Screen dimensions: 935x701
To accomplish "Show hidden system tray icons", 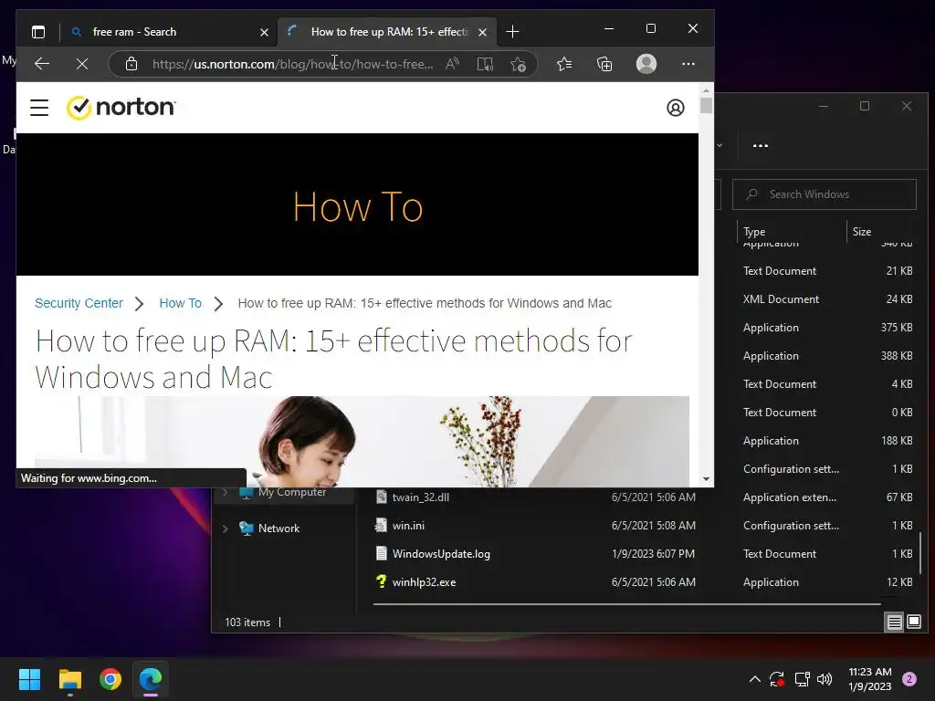I will [754, 679].
